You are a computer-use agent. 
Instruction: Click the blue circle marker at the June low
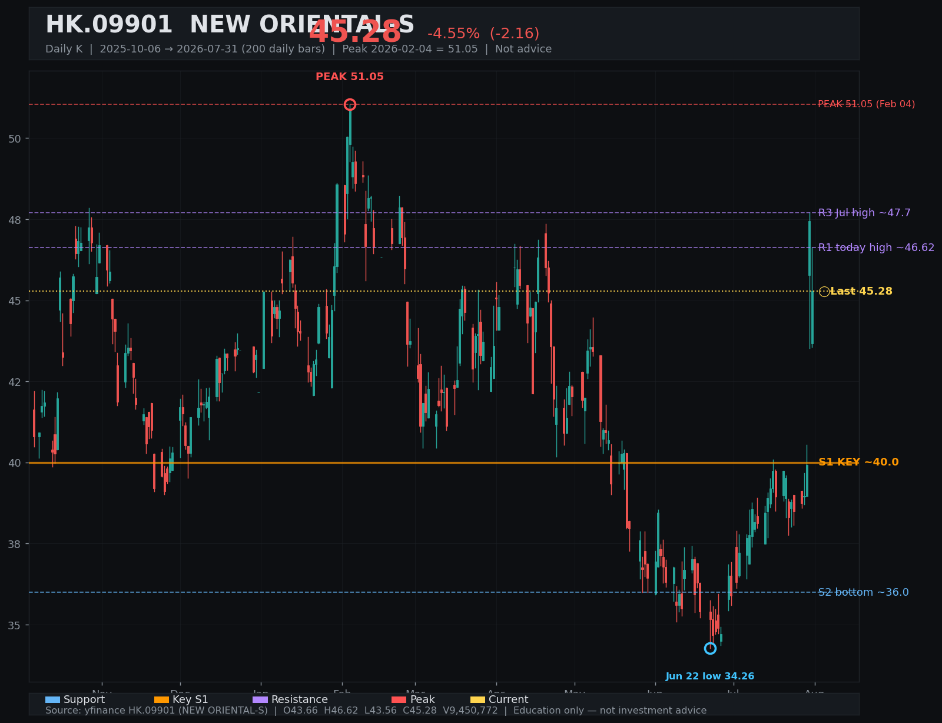[710, 648]
